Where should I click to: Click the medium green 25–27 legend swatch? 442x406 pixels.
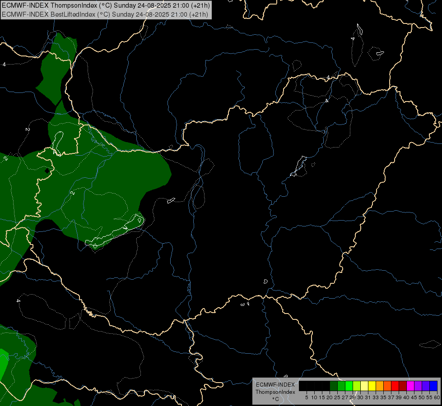(x=341, y=386)
